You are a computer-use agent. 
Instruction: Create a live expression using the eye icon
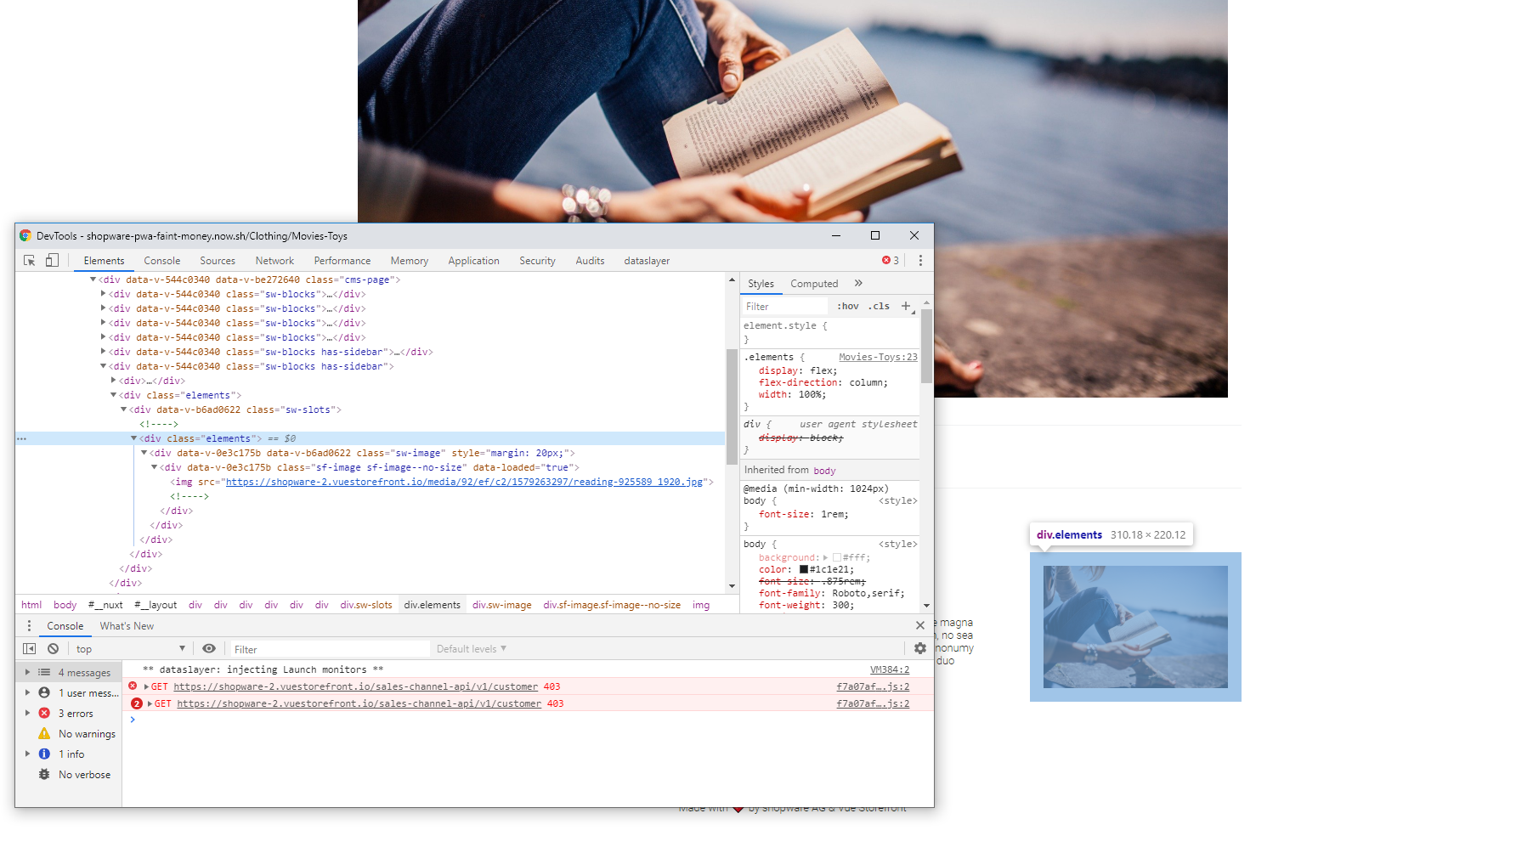click(x=209, y=648)
